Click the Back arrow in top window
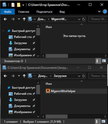 pyautogui.click(x=5, y=19)
